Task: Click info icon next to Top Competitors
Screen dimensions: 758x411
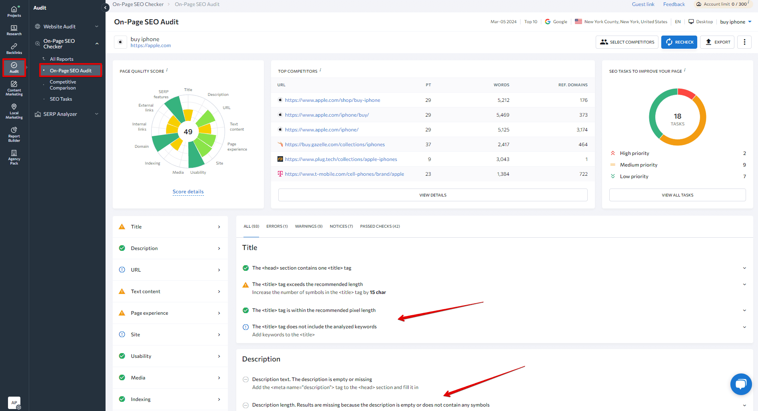Action: 320,70
